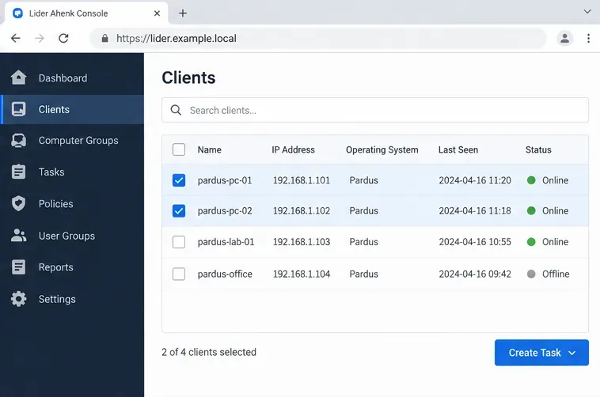The height and width of the screenshot is (397, 600).
Task: Click green status dot for pardus-pc-02
Action: coord(531,210)
